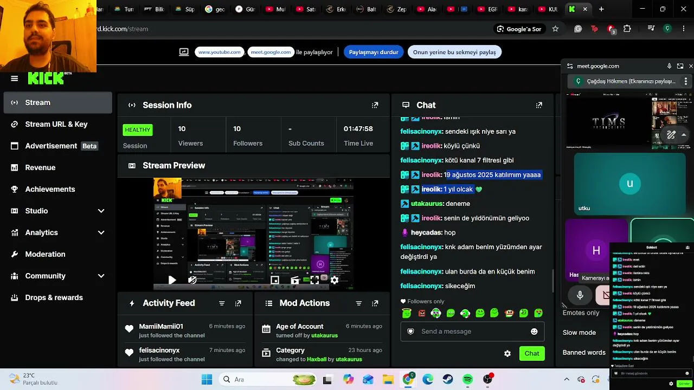The height and width of the screenshot is (390, 694).
Task: Open Spotify from the taskbar
Action: pyautogui.click(x=468, y=379)
